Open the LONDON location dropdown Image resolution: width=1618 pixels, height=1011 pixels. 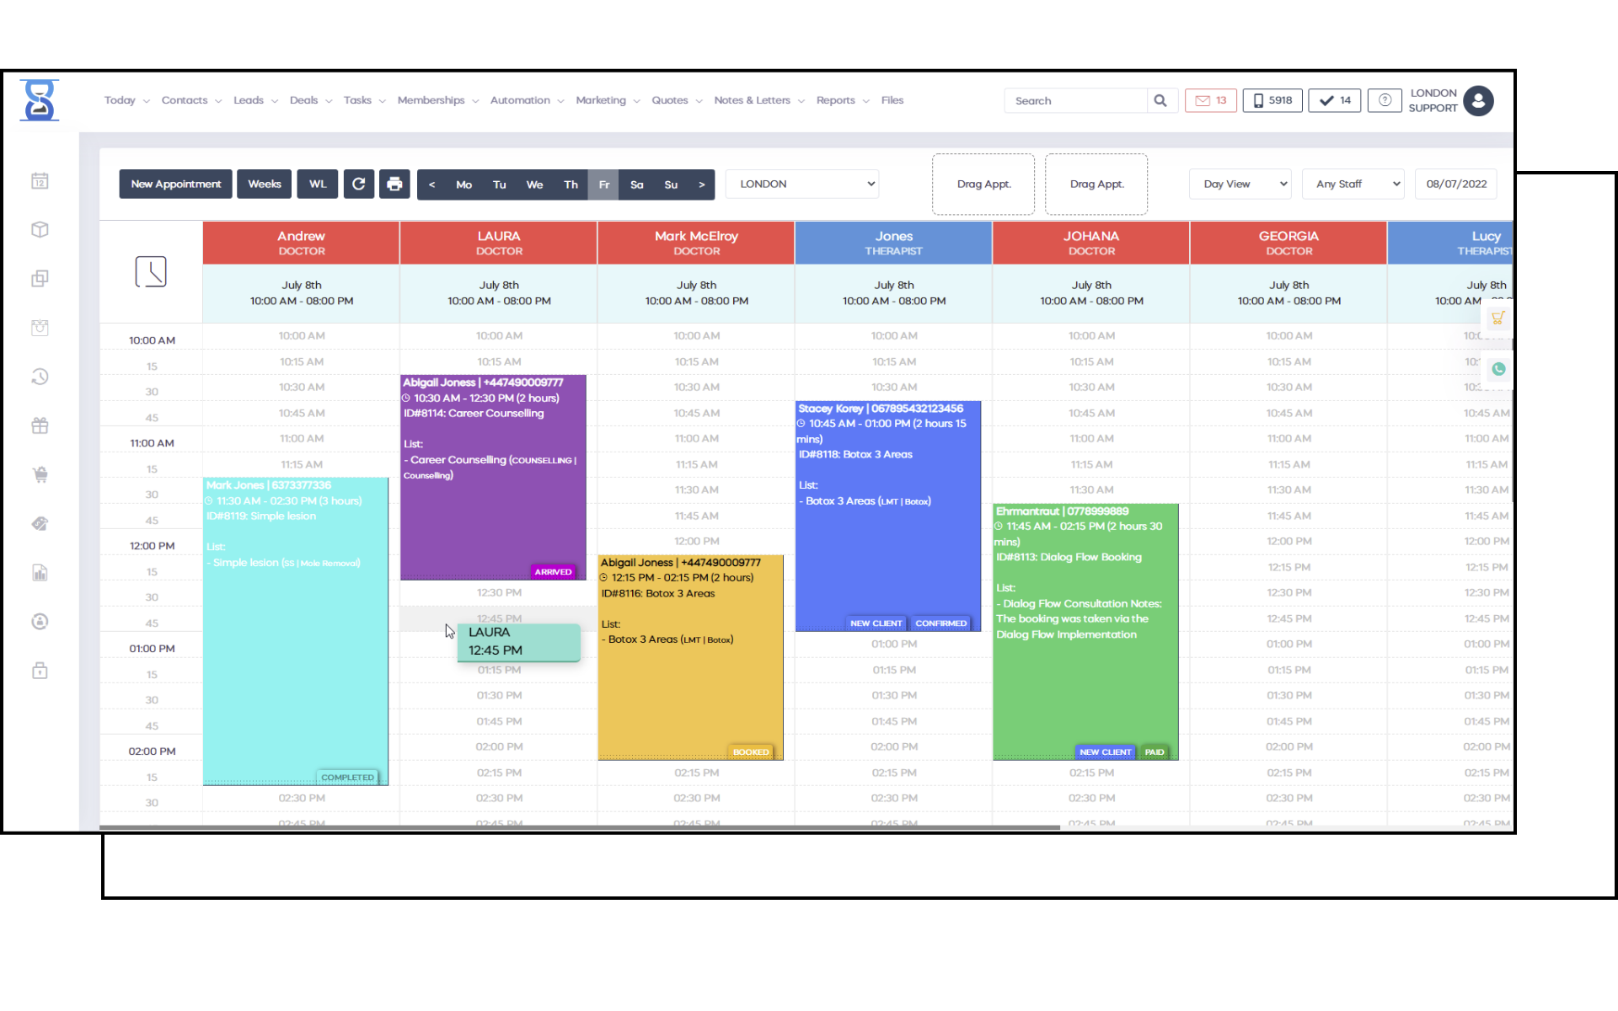(802, 184)
